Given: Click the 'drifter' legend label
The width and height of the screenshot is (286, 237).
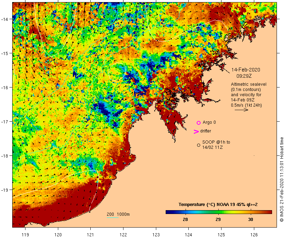Looking at the screenshot, I should coord(205,131).
